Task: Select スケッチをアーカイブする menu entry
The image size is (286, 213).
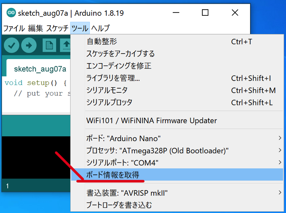Action: [x=177, y=54]
